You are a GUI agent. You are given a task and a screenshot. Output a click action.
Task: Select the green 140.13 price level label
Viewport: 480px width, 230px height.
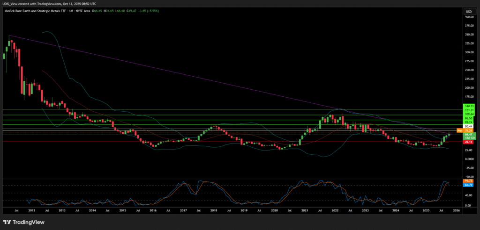pyautogui.click(x=469, y=106)
